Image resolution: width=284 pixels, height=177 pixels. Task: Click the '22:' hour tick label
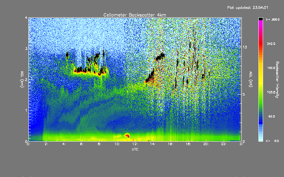[x=224, y=144]
